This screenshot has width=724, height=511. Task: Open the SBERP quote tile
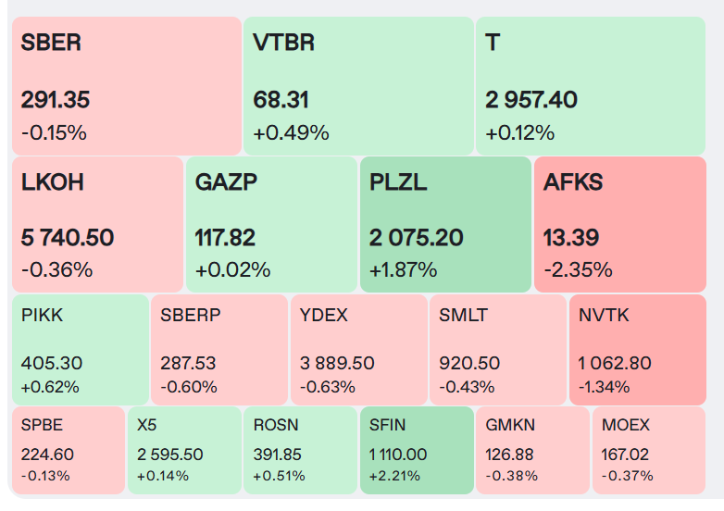(x=218, y=349)
